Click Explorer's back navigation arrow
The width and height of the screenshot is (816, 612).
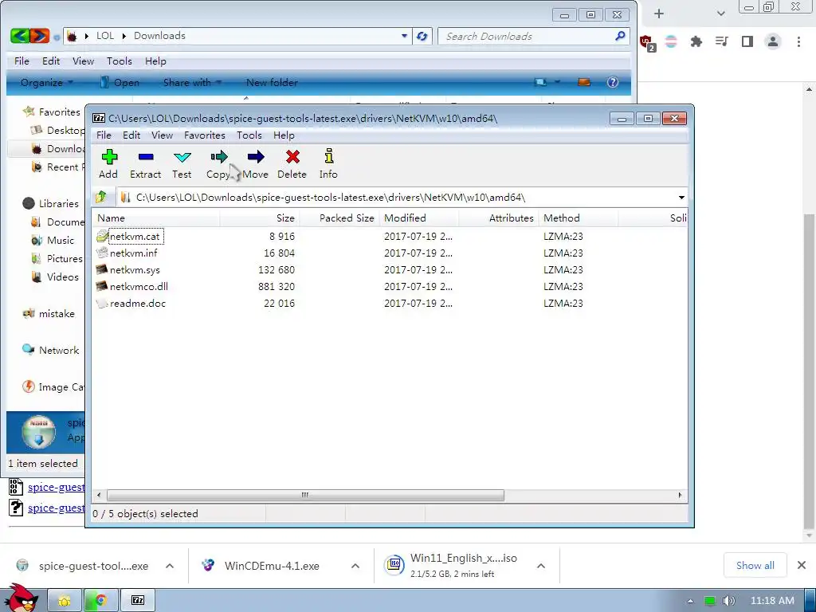point(20,36)
